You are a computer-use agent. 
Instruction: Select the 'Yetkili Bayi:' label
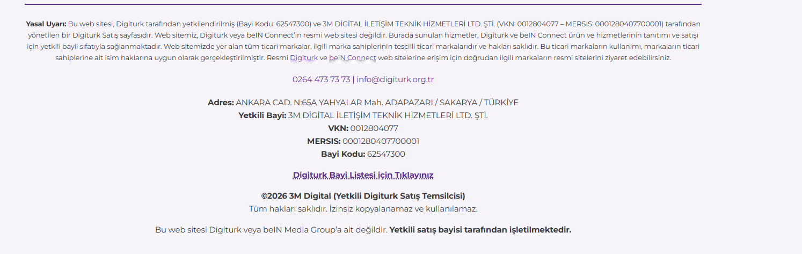point(262,115)
